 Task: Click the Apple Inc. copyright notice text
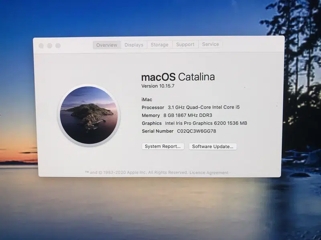(x=136, y=172)
